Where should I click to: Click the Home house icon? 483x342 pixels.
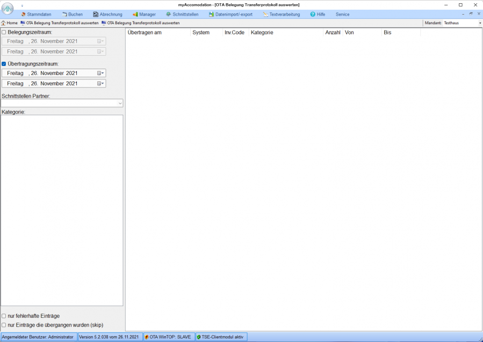[x=3, y=23]
